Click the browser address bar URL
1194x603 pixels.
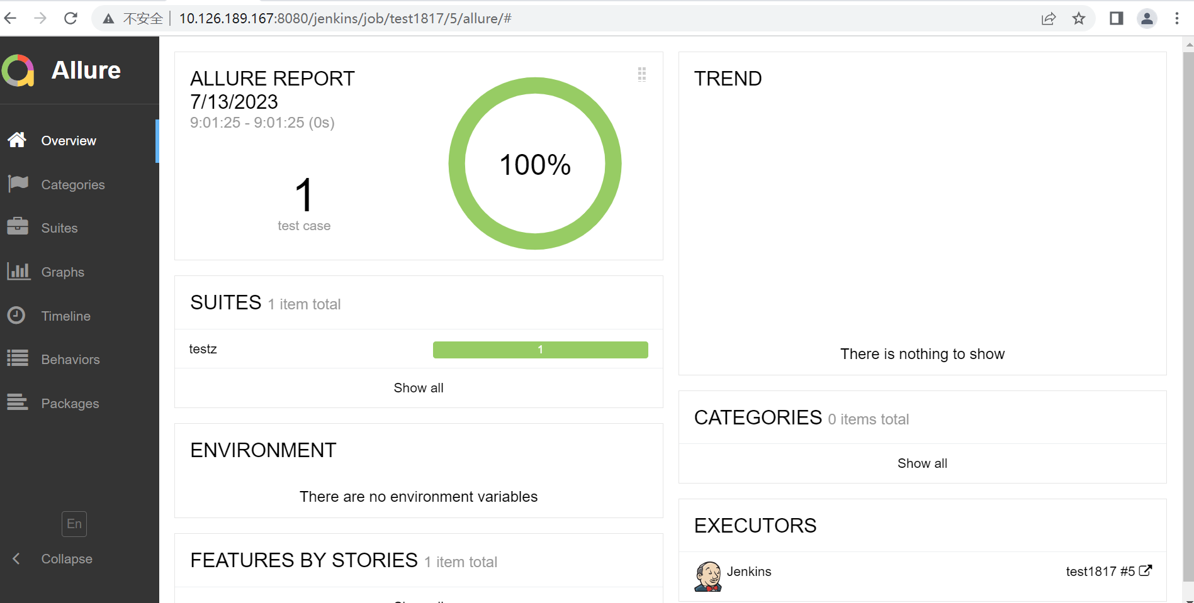[345, 19]
